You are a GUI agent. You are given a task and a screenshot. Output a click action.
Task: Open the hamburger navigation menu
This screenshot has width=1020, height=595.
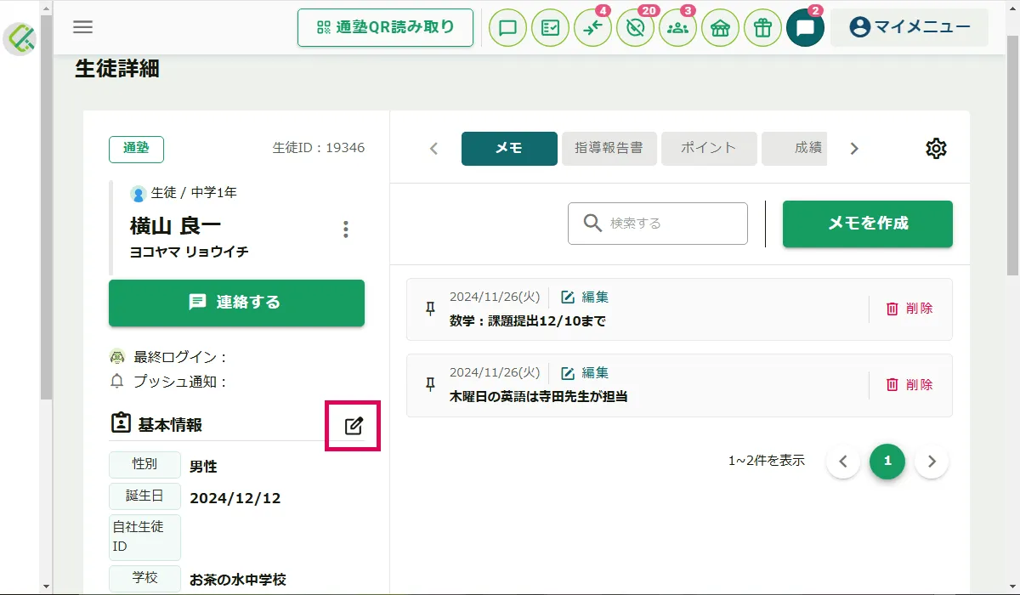point(82,27)
